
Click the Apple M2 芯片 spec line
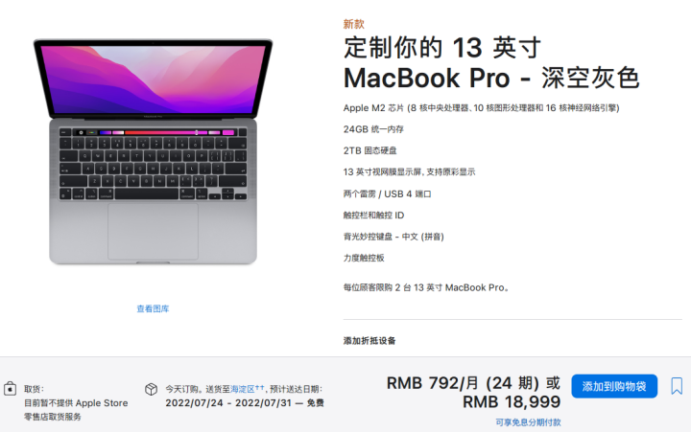[481, 108]
